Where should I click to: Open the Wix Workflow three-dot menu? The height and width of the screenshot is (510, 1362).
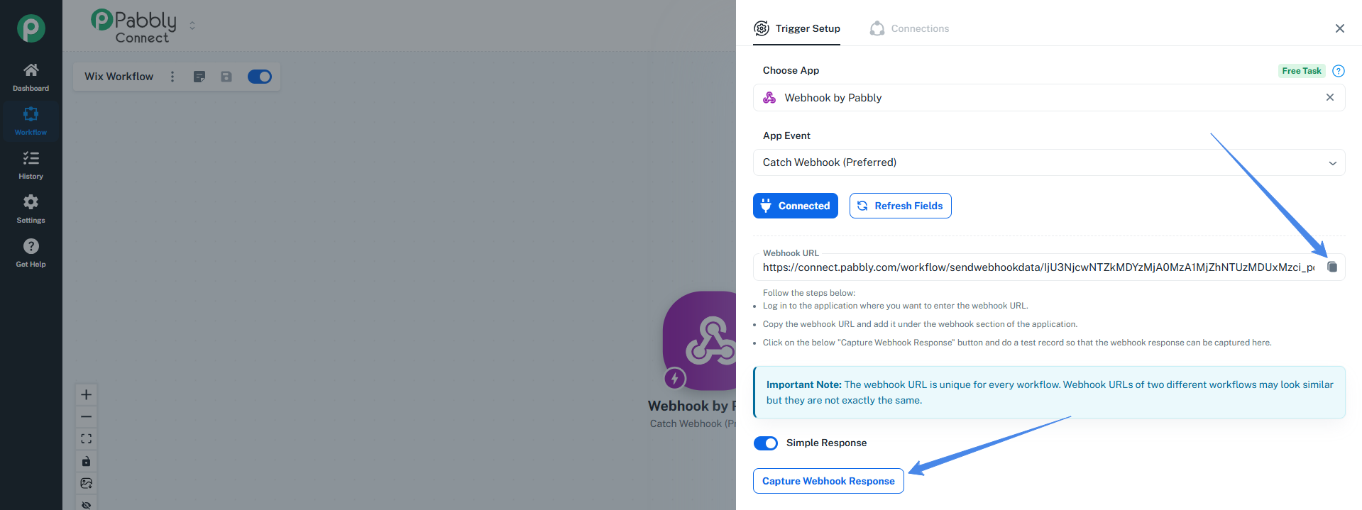172,77
